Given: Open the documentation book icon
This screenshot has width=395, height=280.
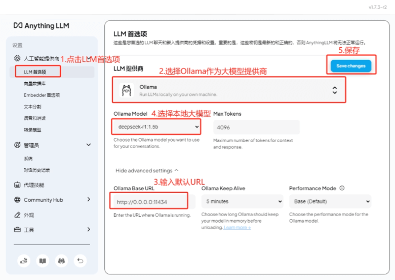Looking at the screenshot, I should 43,261.
